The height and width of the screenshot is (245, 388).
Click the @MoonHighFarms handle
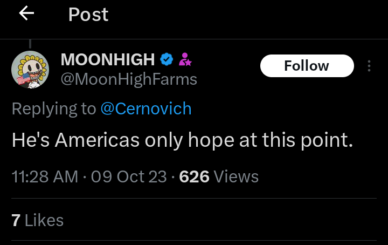pyautogui.click(x=129, y=79)
